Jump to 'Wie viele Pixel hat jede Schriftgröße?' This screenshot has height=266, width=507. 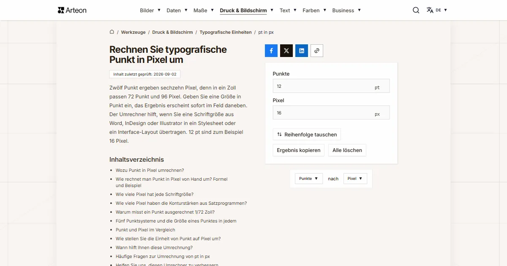(155, 194)
